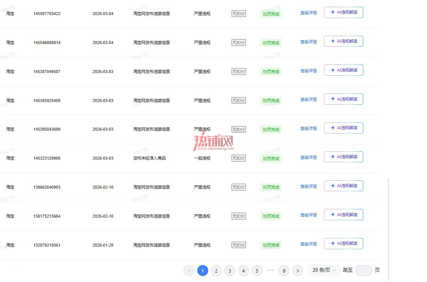
Task: Open 查看详情 for record 138662640903
Action: (x=308, y=186)
